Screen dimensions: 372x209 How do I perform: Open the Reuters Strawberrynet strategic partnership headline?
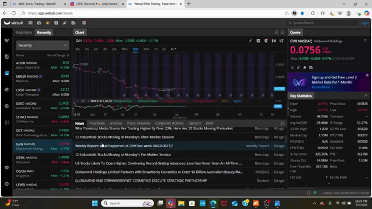pos(141,181)
